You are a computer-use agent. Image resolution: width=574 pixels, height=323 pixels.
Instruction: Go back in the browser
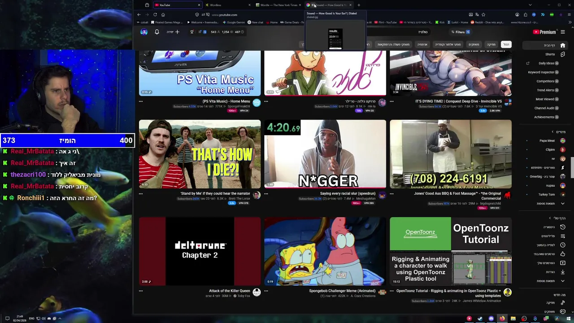click(139, 14)
